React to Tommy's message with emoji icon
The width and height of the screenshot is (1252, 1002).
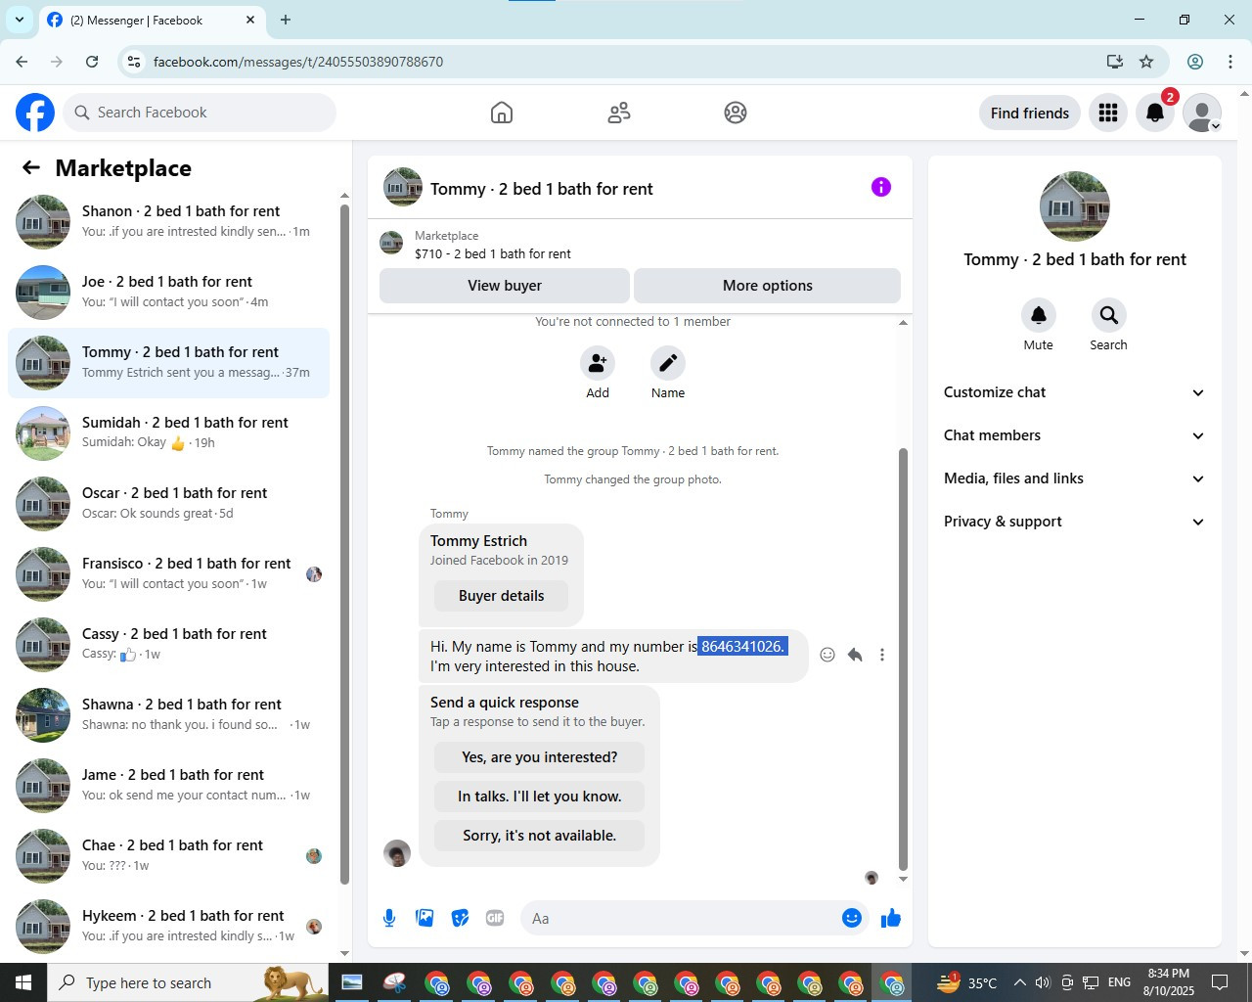[827, 655]
